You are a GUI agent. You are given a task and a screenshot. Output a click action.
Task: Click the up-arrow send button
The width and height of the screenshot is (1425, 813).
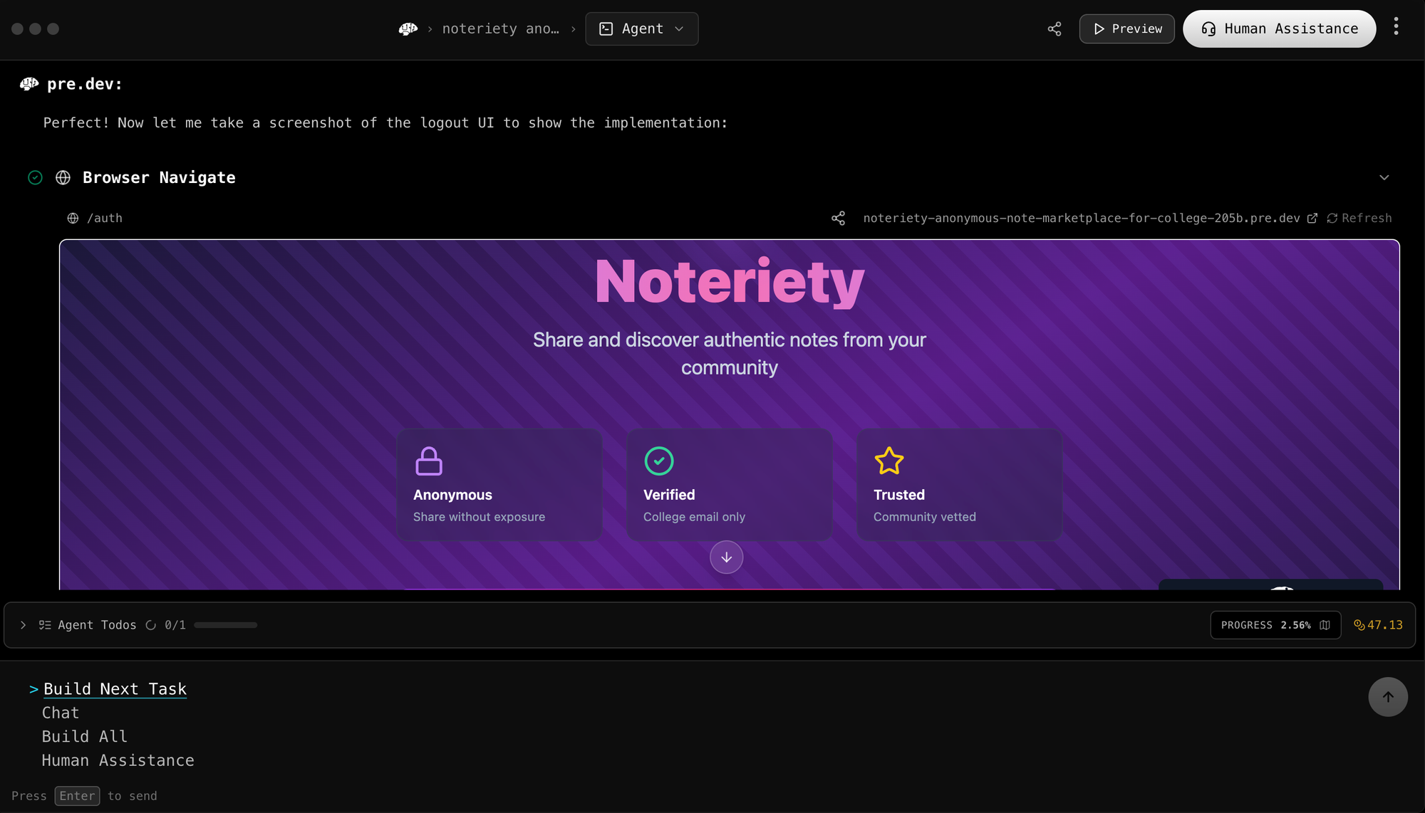(x=1387, y=697)
